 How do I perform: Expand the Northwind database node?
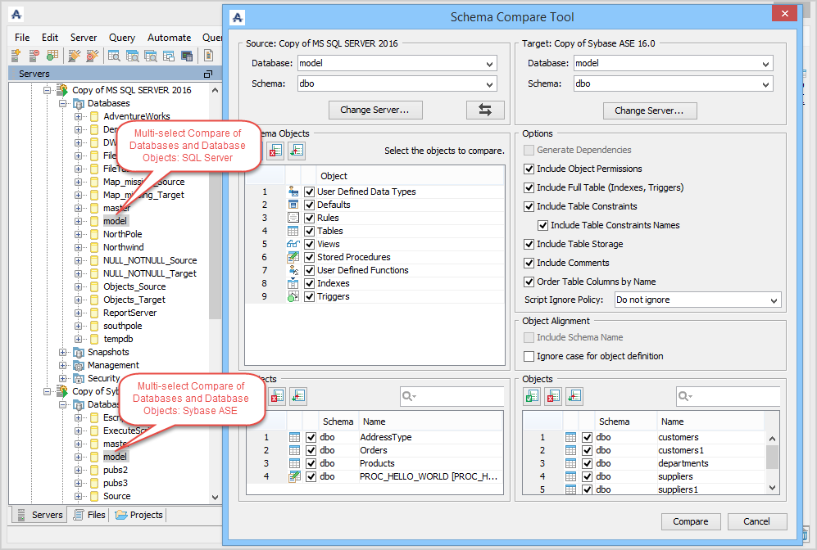click(78, 247)
